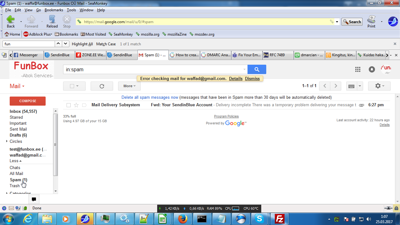
Task: Open the Hangouts chat icon
Action: click(34, 199)
